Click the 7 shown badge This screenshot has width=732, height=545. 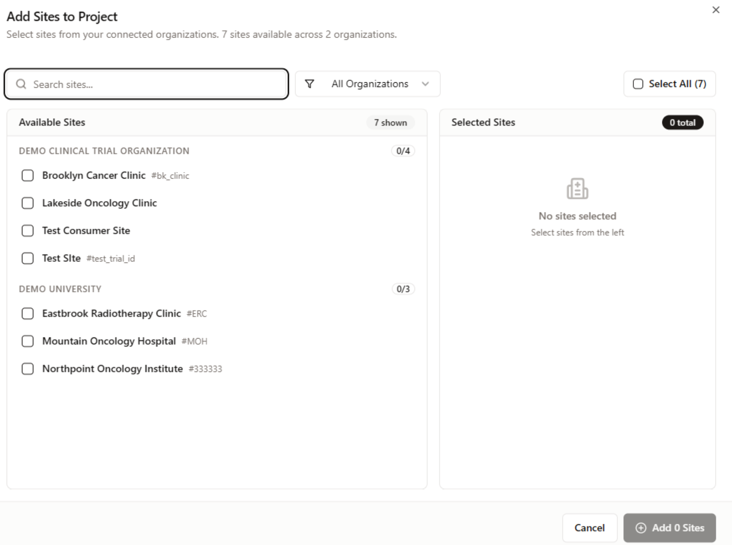coord(390,123)
